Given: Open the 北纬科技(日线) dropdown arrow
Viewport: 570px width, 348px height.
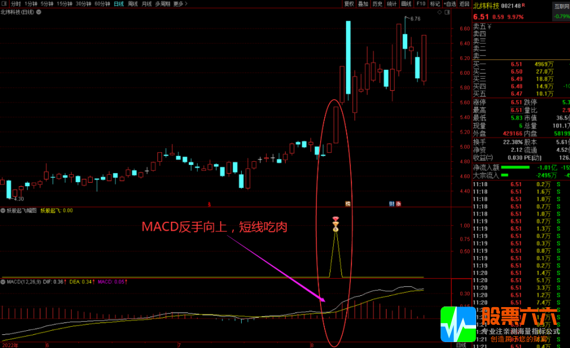Looking at the screenshot, I should [x=38, y=12].
